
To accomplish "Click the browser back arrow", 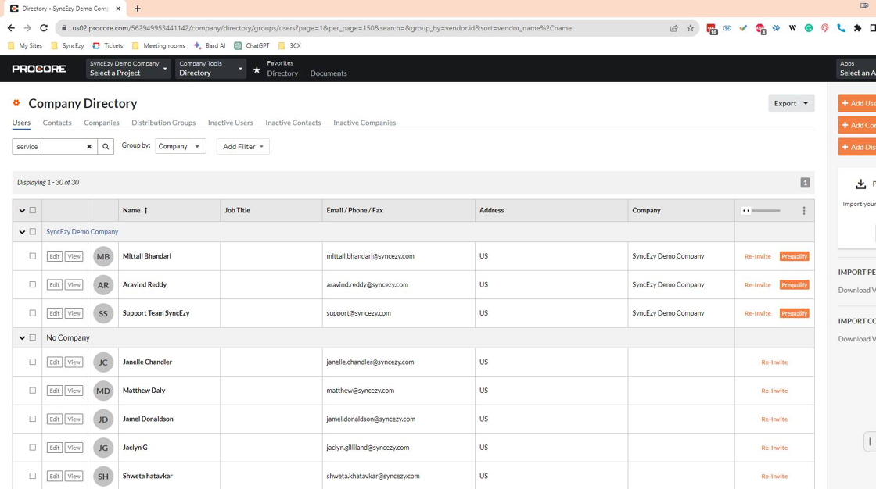I will [11, 28].
